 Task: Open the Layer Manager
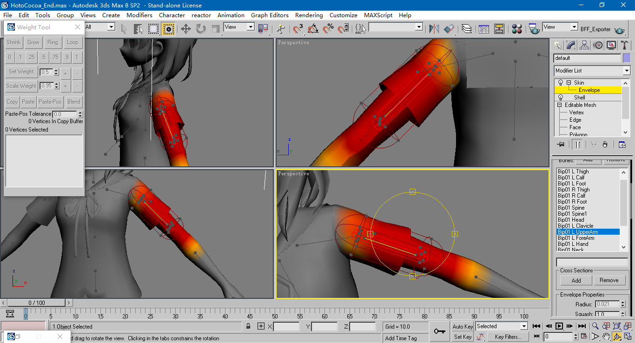[467, 29]
